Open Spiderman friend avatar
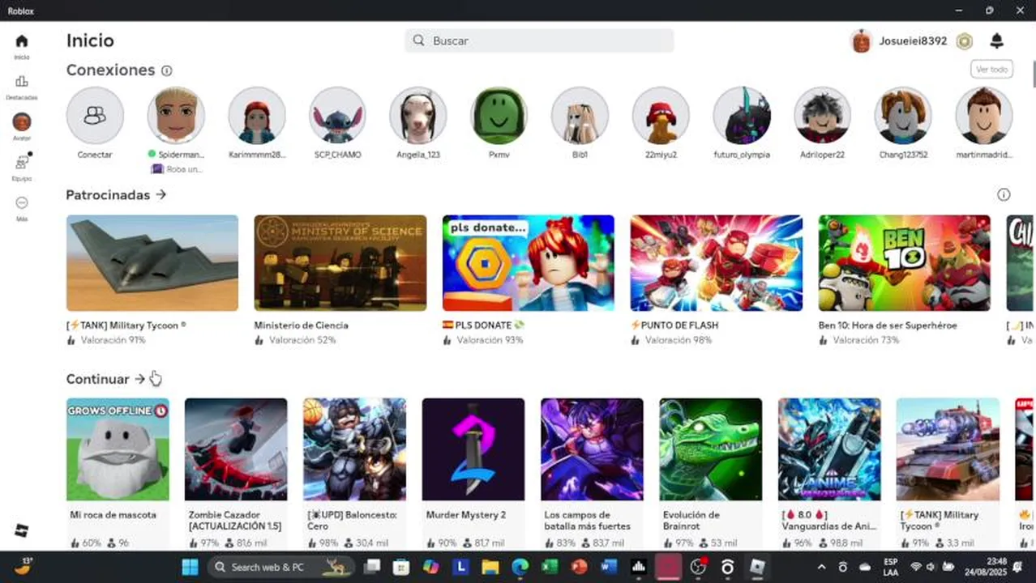This screenshot has height=583, width=1036. (x=176, y=116)
